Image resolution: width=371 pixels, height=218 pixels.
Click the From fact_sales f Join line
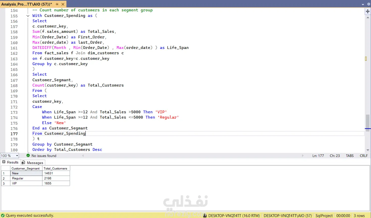(x=78, y=53)
